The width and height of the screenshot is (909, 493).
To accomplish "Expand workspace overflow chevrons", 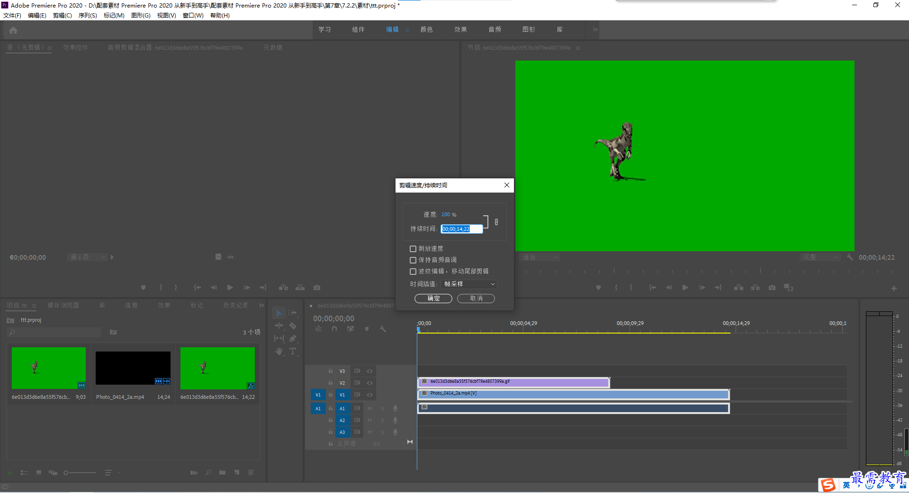I will coord(595,29).
